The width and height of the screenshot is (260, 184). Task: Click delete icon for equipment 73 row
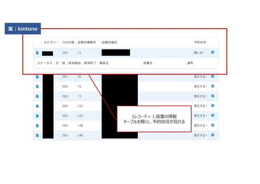[x=213, y=96]
